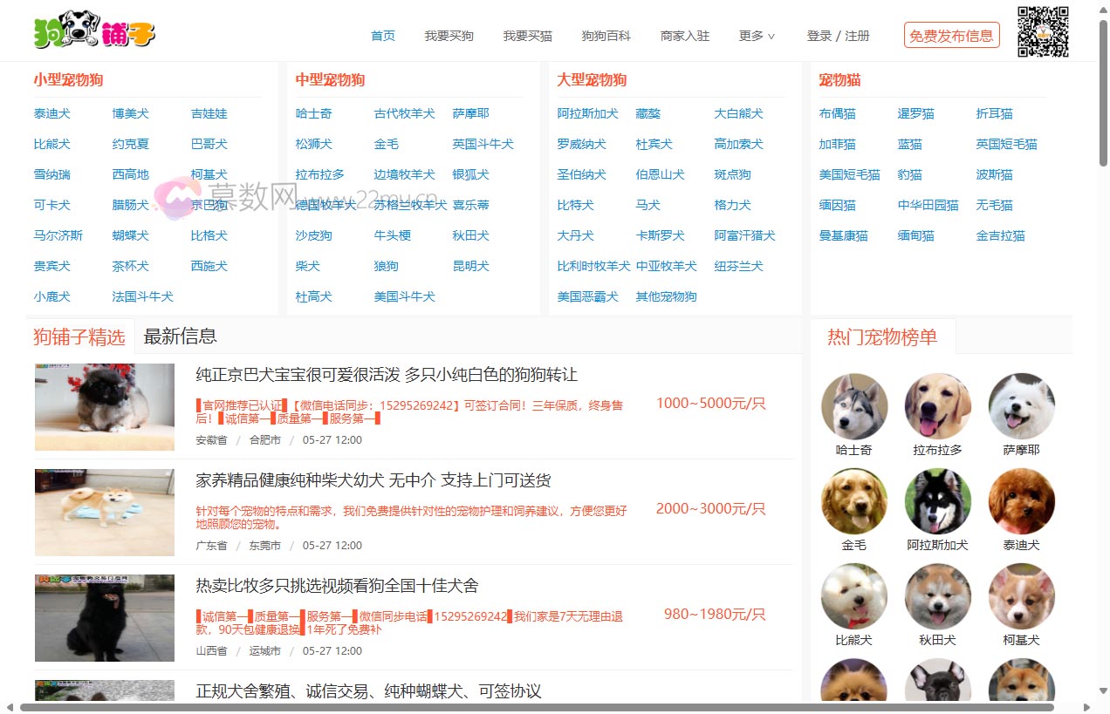Click the QR code image in header

pyautogui.click(x=1043, y=32)
